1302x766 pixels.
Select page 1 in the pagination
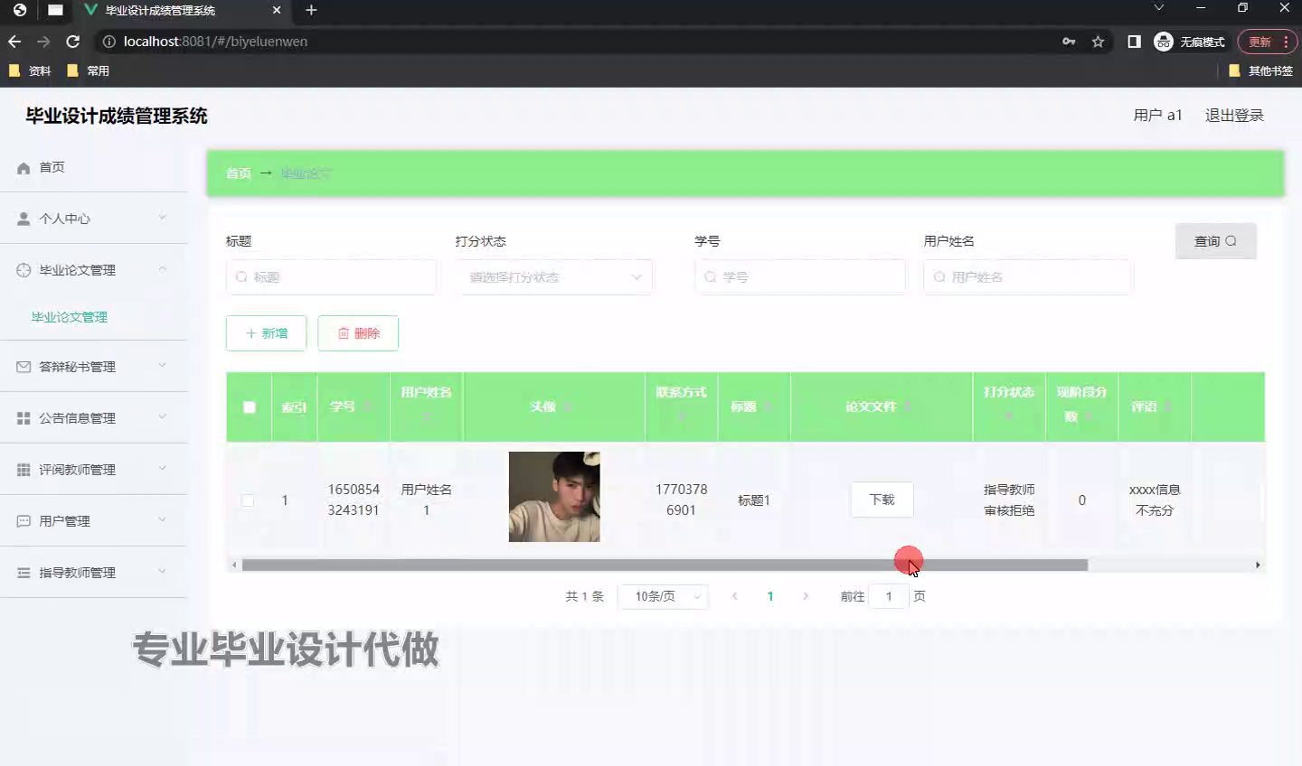[x=770, y=596]
